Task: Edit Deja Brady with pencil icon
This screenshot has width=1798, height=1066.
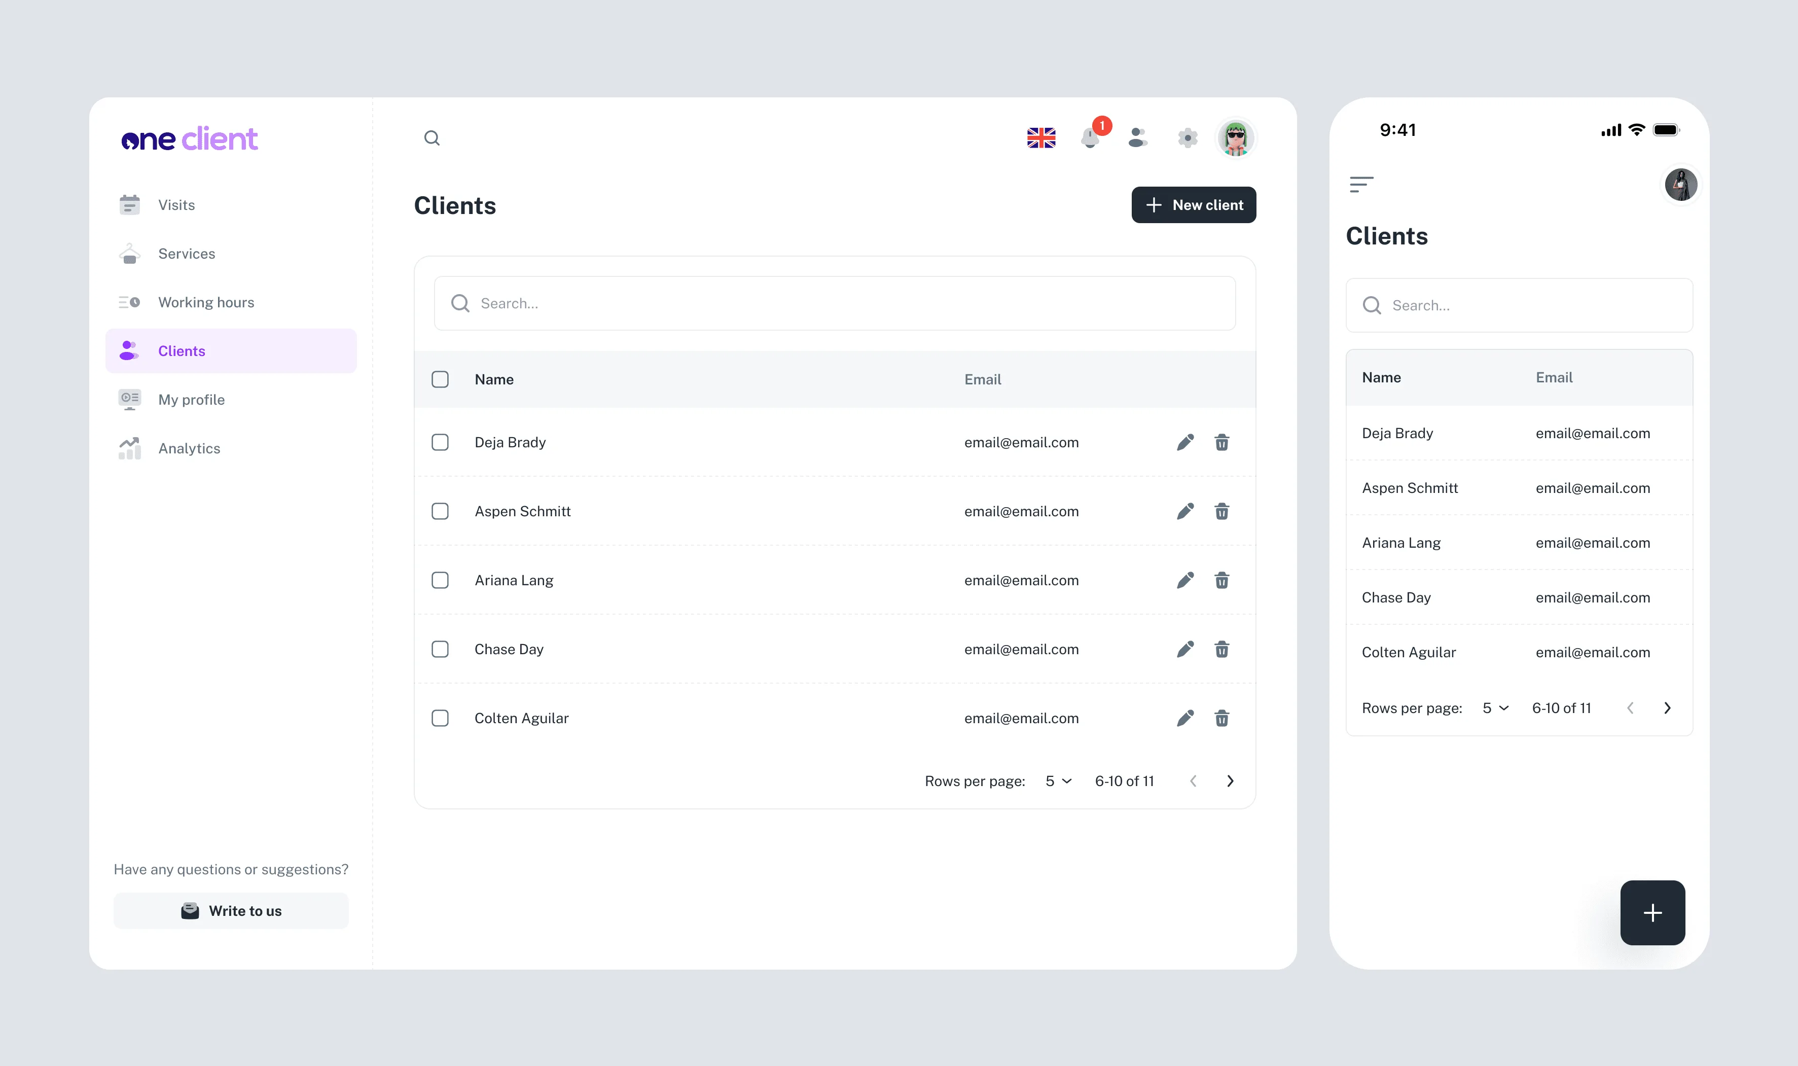Action: (1185, 442)
